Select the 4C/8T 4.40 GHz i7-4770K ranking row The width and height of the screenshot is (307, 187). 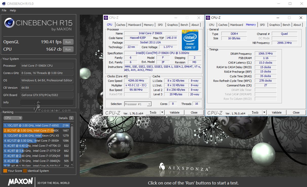[x=36, y=146]
